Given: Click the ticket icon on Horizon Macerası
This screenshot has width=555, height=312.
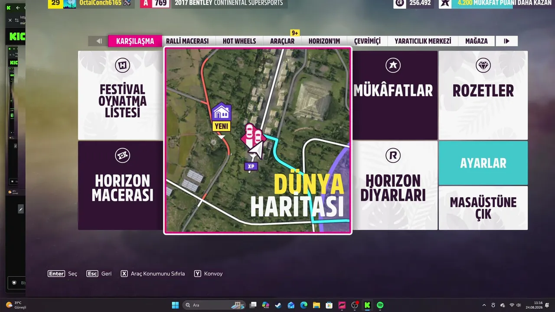Looking at the screenshot, I should pos(122,155).
